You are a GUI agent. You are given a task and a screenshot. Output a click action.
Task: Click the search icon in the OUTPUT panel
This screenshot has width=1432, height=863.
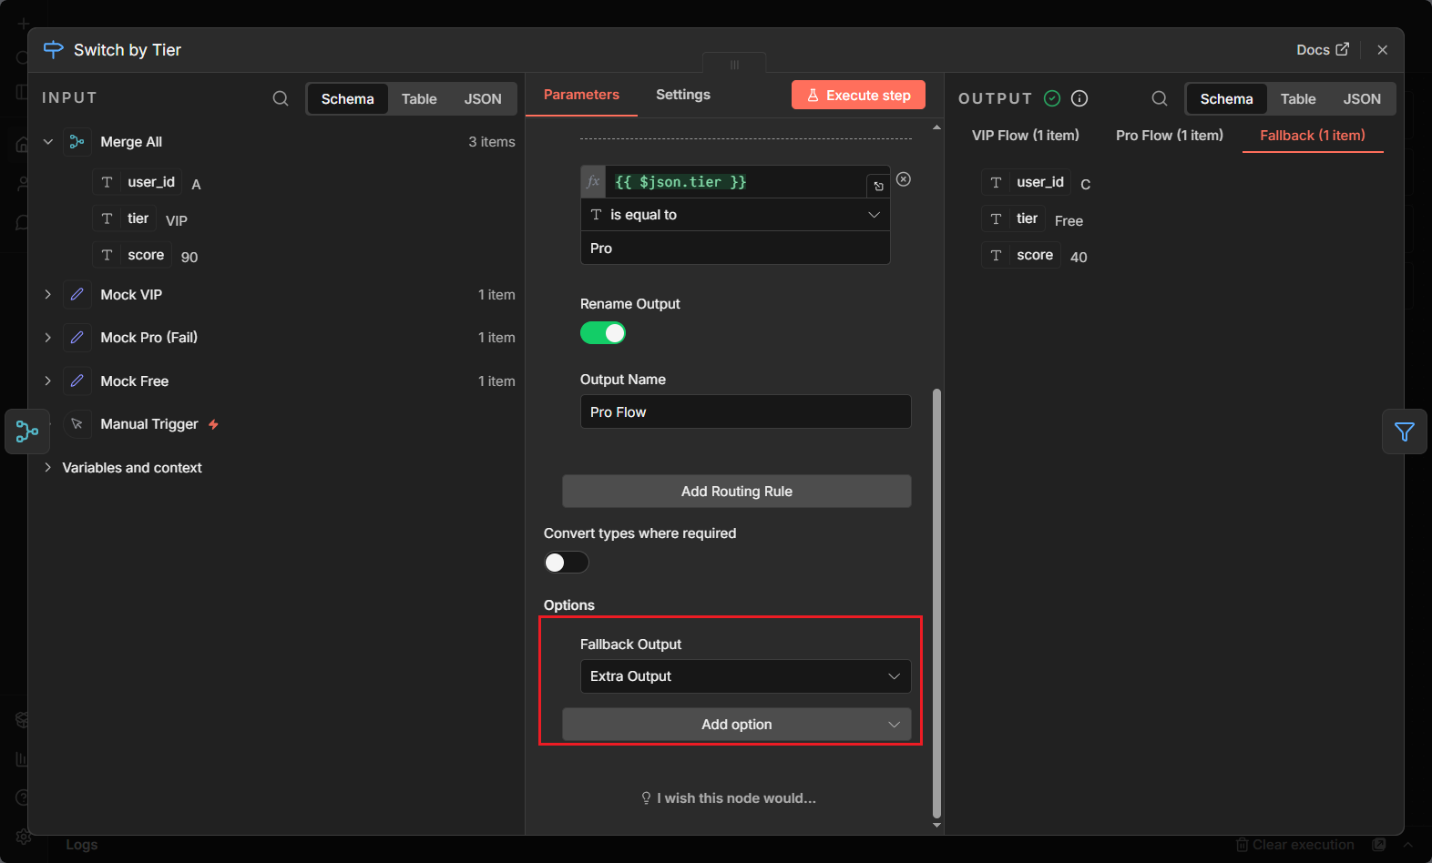1159,98
